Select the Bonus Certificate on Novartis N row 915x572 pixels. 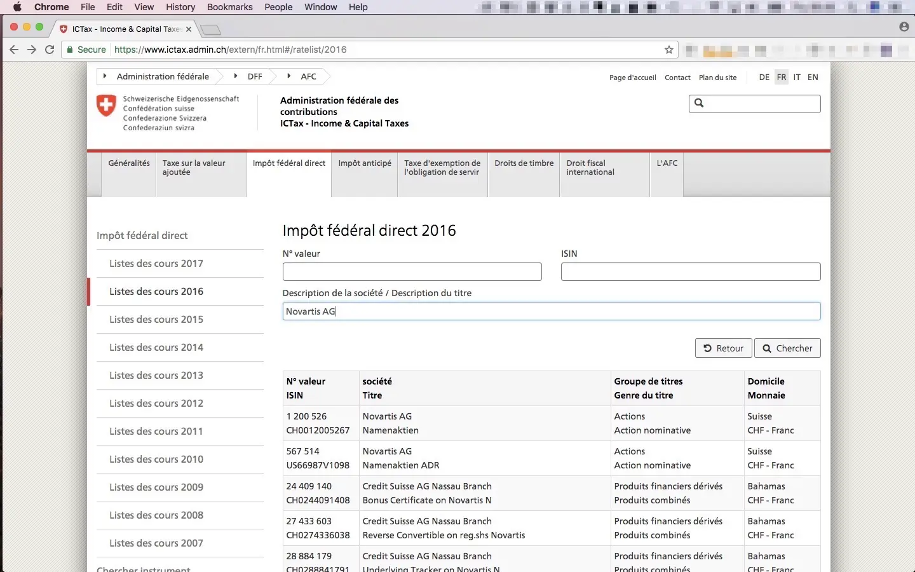(552, 493)
